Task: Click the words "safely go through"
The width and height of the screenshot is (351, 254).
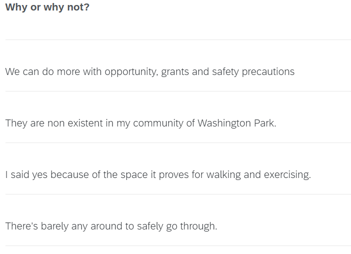Action: 177,226
